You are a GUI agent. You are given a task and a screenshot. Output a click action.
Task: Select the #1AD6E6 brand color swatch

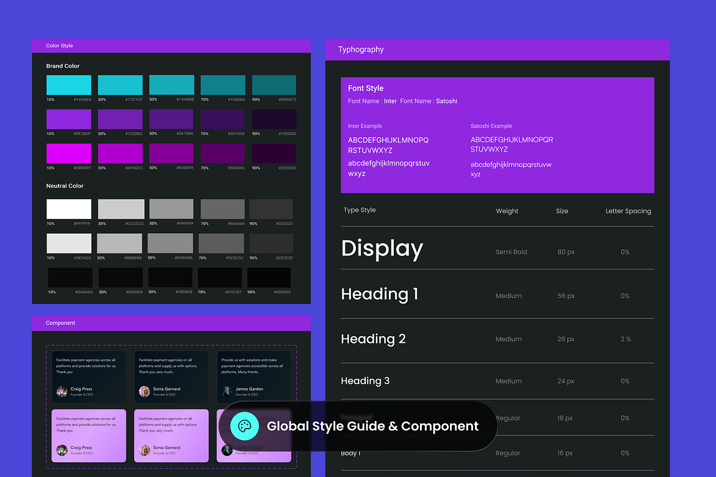tap(69, 85)
